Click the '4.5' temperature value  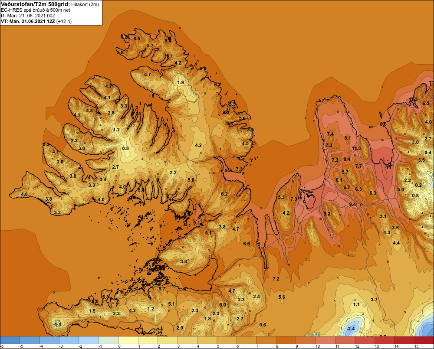click(x=245, y=144)
